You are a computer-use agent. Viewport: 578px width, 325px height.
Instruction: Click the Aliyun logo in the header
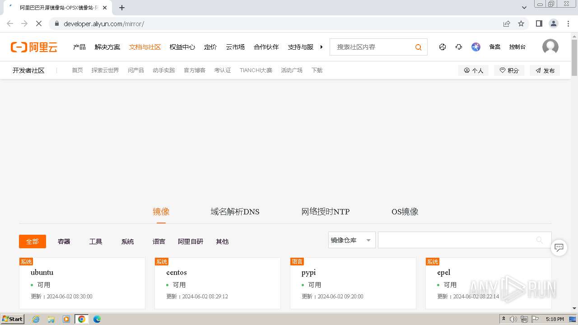click(34, 47)
